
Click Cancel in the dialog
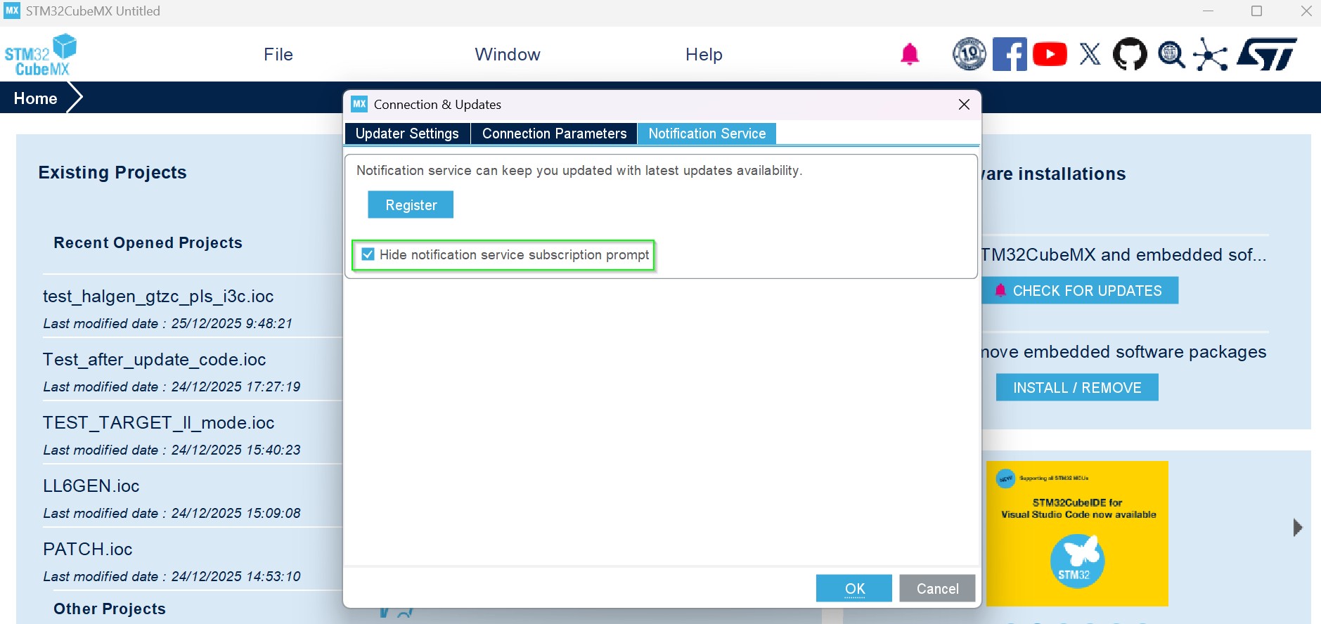[937, 588]
